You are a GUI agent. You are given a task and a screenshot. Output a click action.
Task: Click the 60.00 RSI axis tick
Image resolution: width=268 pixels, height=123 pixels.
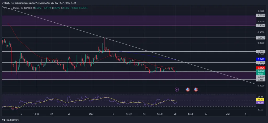[261, 97]
